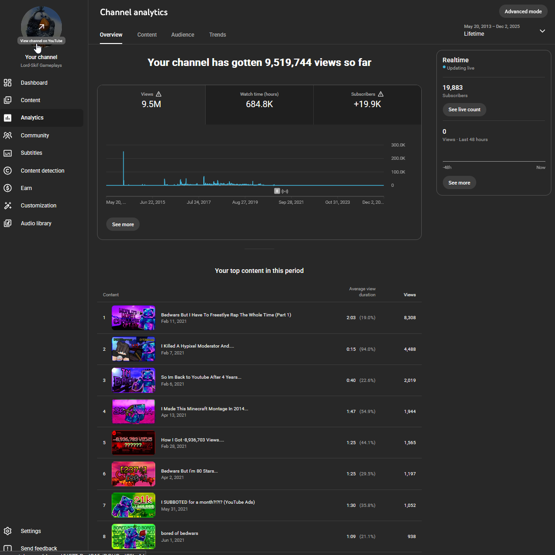Open the Settings gear icon
555x555 pixels.
point(8,531)
